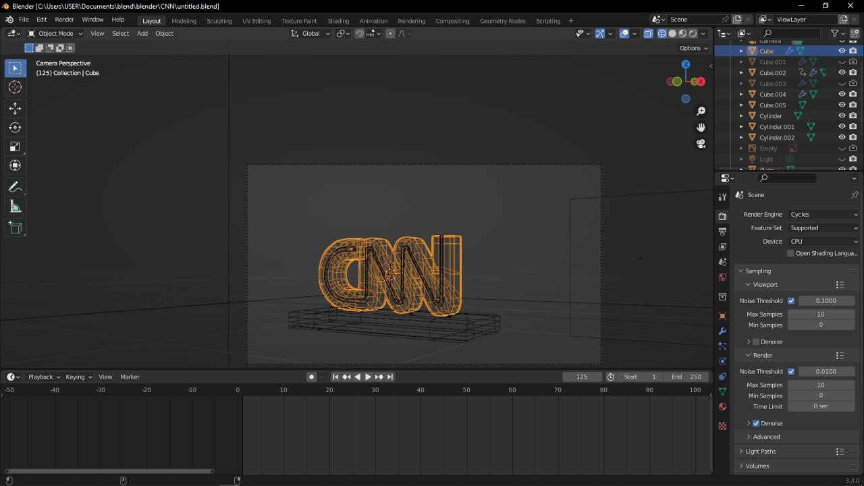Switch viewport to camera view icon
Viewport: 864px width, 486px height.
701,143
